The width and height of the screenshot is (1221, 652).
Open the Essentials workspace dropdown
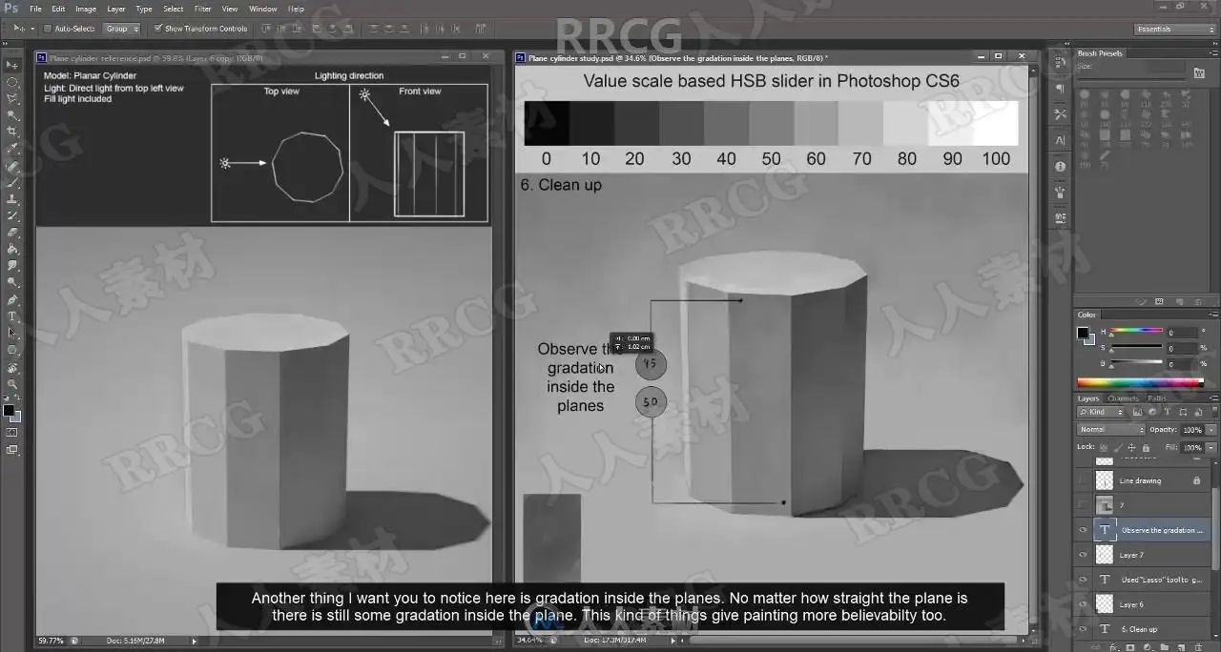pyautogui.click(x=1175, y=29)
